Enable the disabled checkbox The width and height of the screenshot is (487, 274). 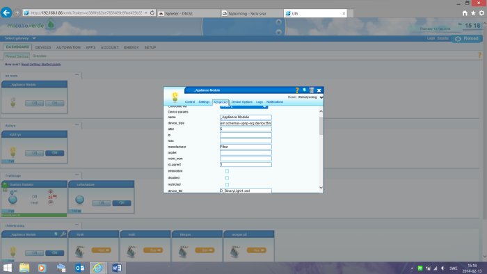227,178
